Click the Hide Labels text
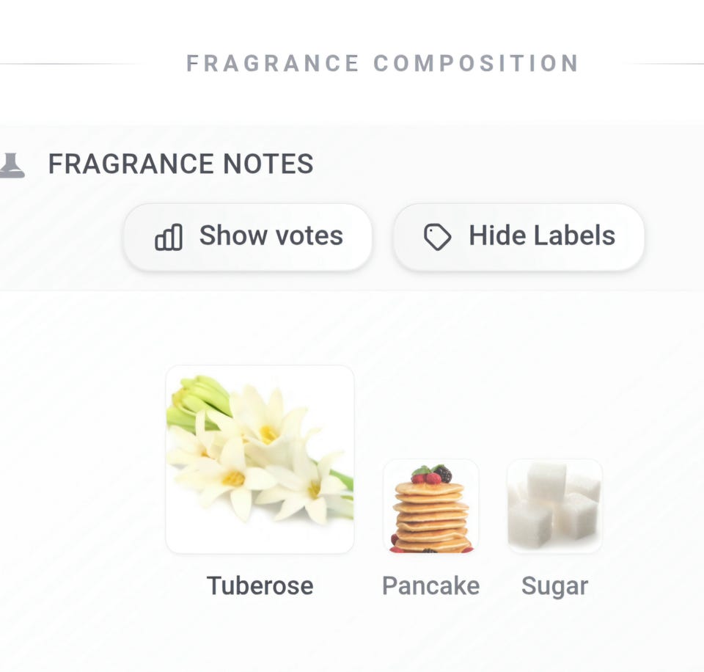 (542, 235)
